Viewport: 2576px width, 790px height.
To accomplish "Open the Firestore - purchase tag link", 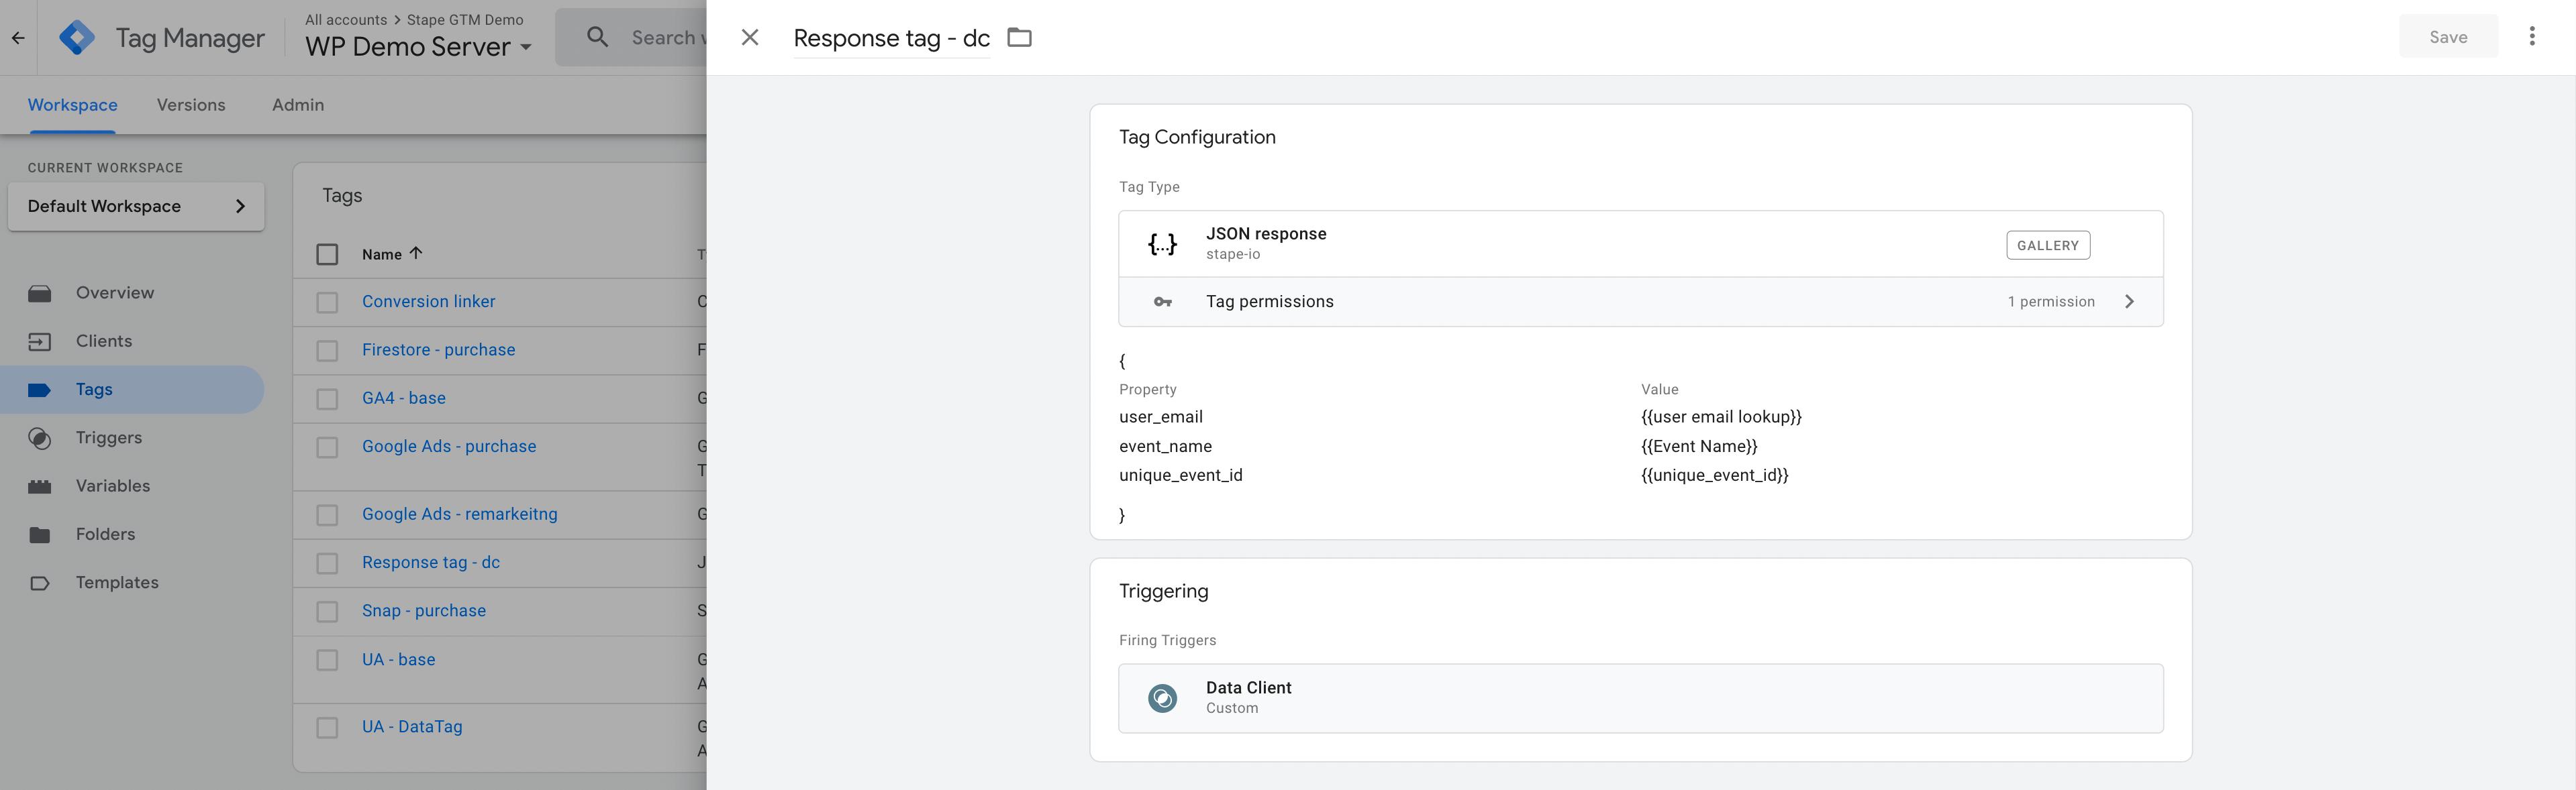I will tap(438, 349).
